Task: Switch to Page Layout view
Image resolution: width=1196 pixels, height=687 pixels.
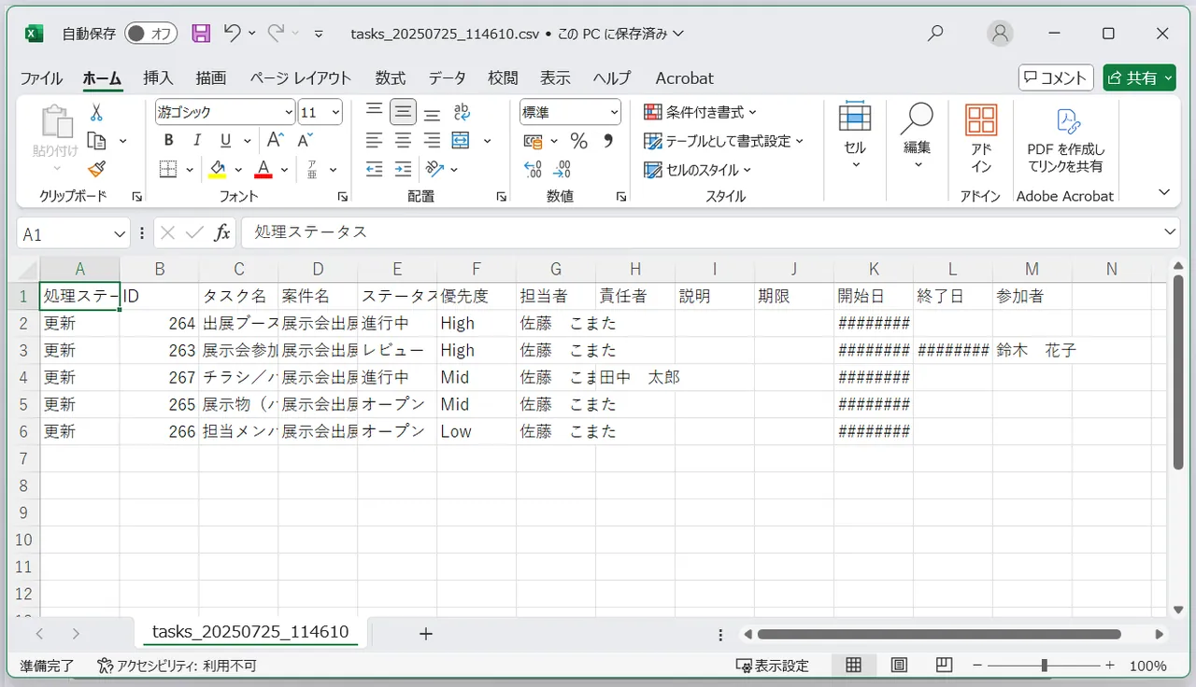Action: pyautogui.click(x=899, y=666)
